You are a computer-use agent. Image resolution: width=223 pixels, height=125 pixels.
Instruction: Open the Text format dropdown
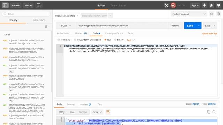(x=131, y=40)
